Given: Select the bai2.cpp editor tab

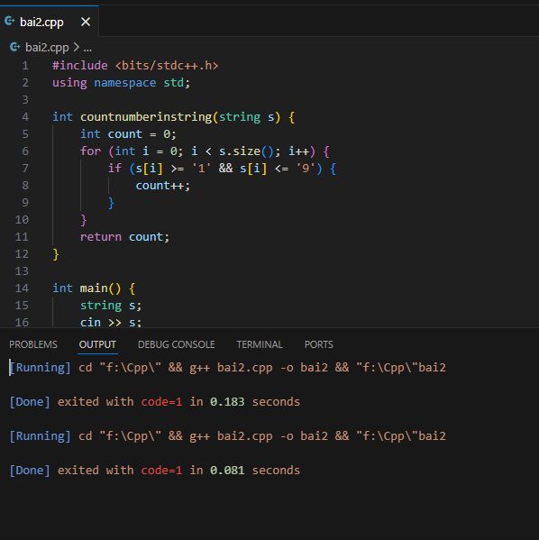Looking at the screenshot, I should [50, 22].
